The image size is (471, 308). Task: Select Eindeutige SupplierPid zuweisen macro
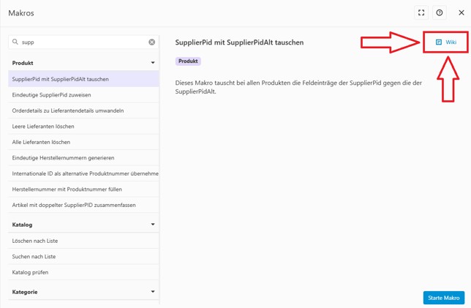click(x=52, y=95)
